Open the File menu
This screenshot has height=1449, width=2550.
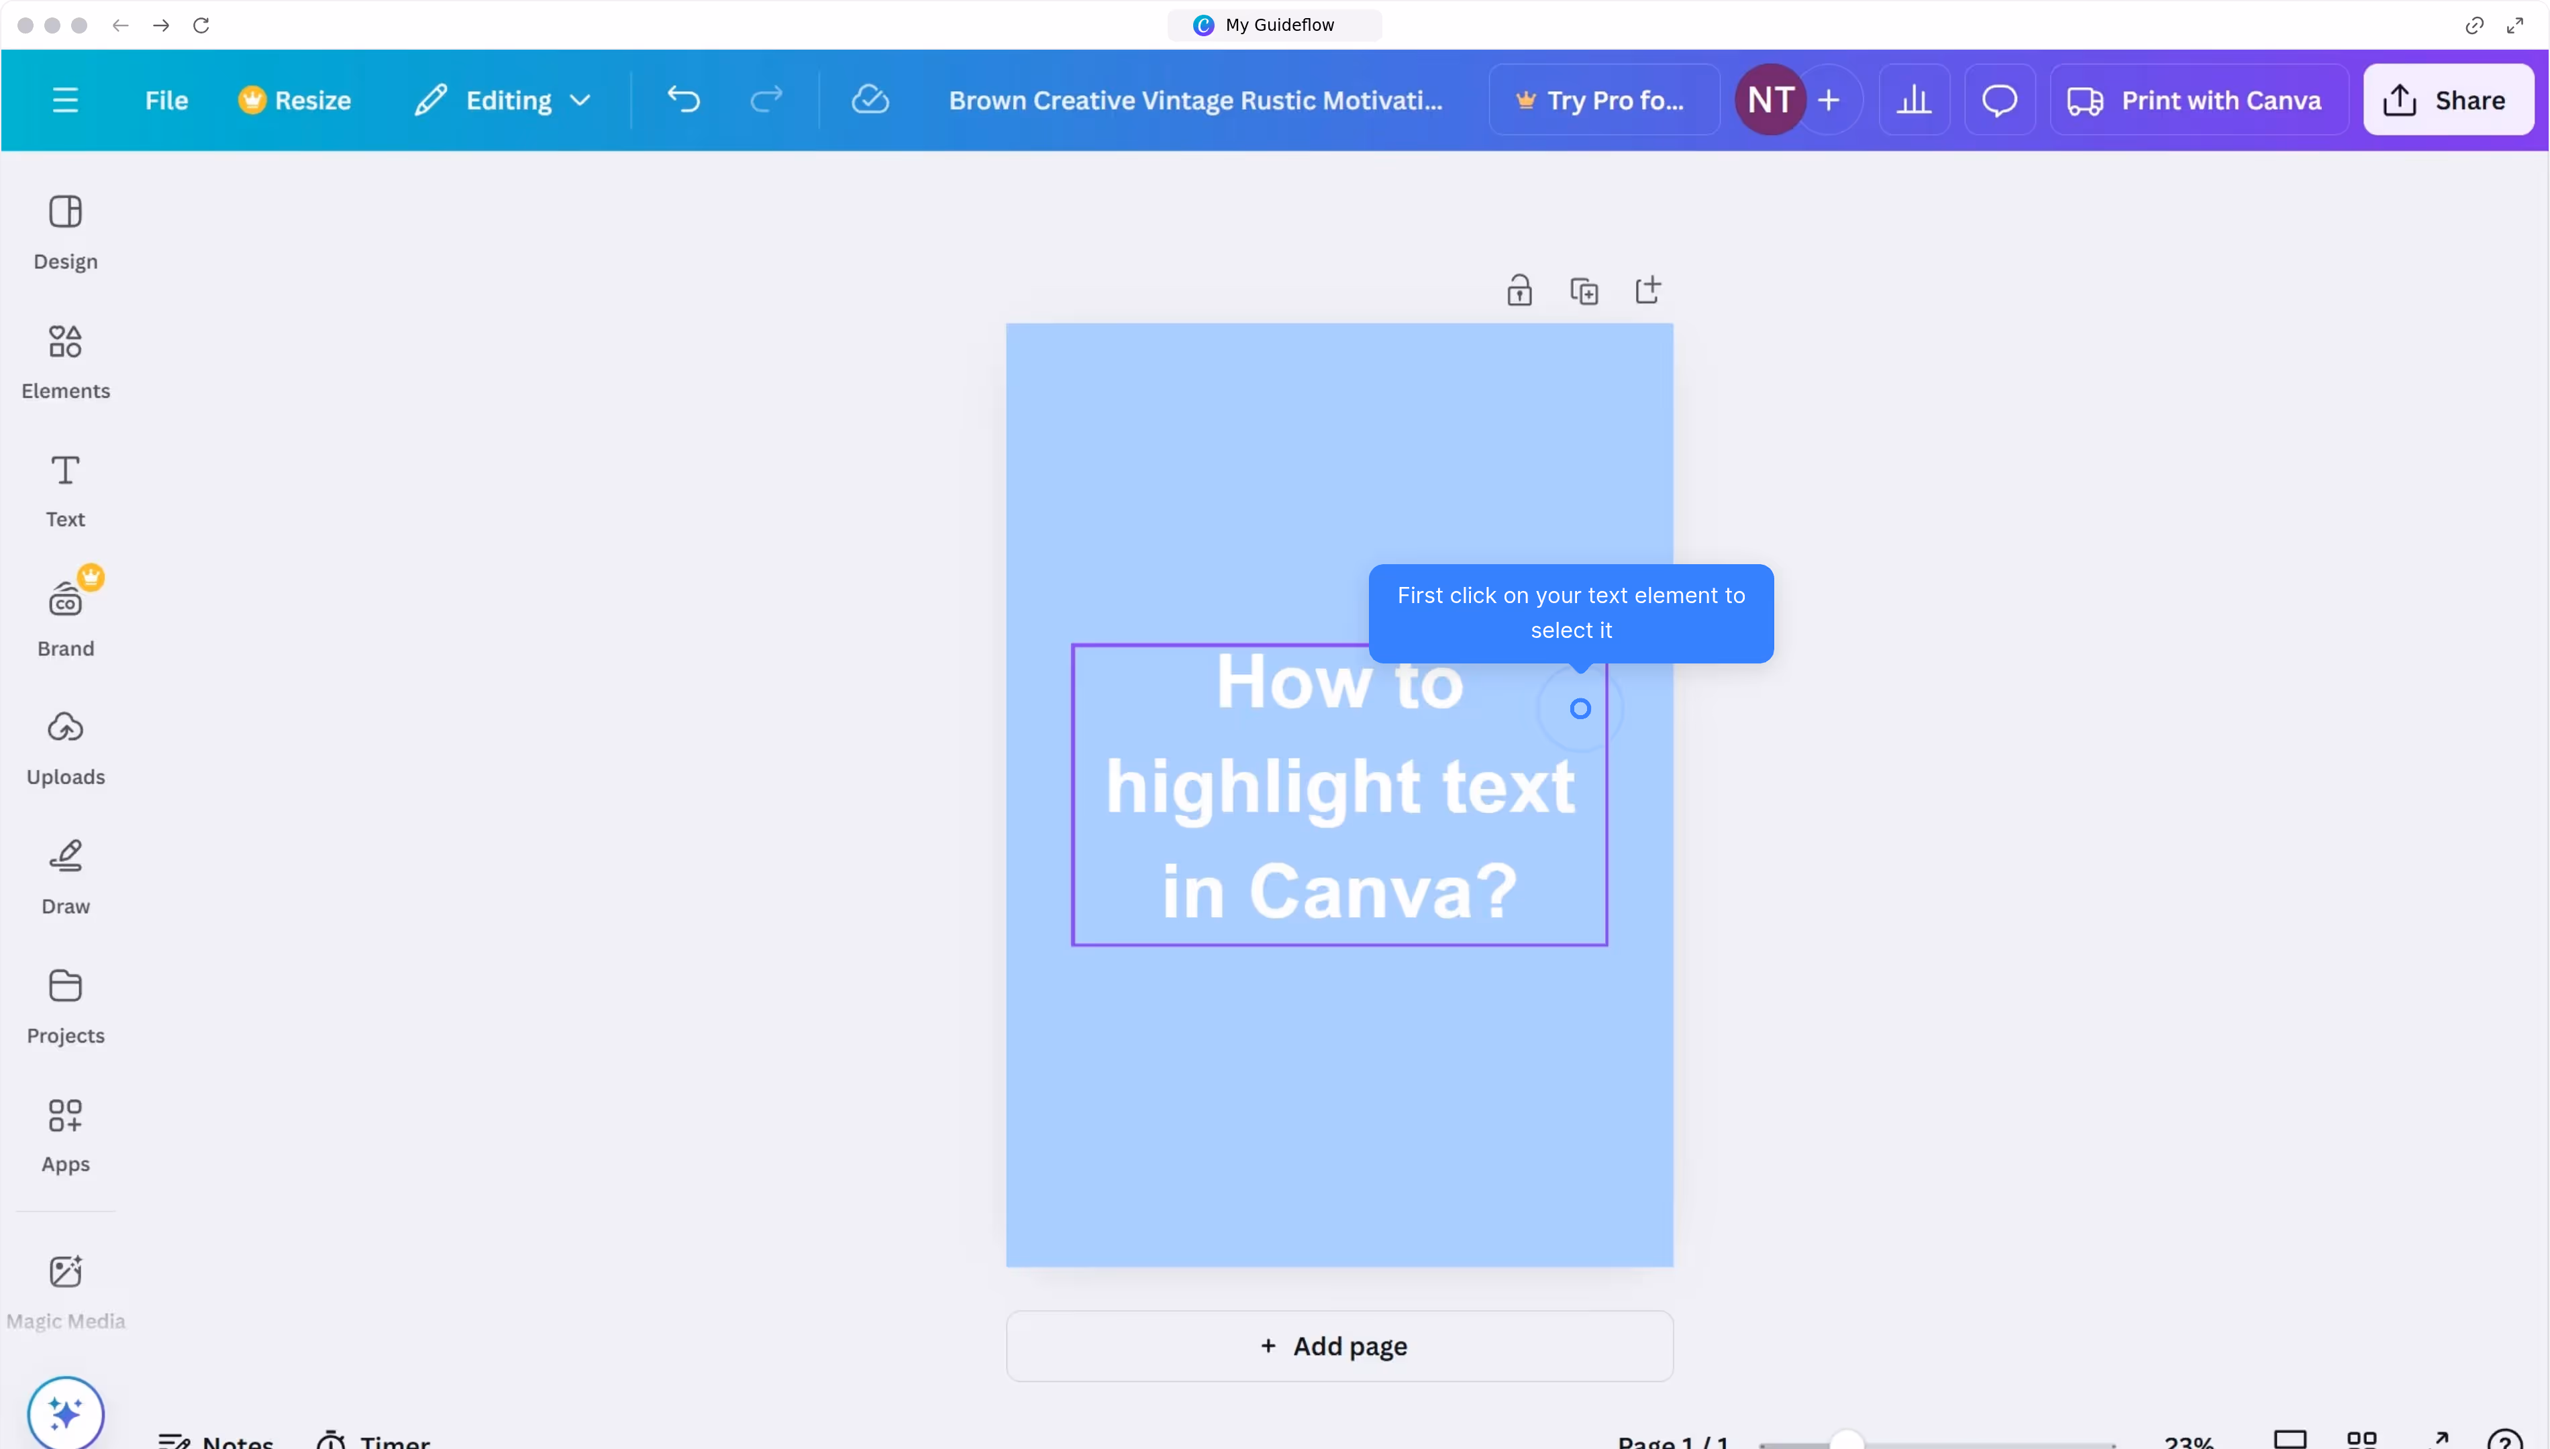click(x=166, y=99)
